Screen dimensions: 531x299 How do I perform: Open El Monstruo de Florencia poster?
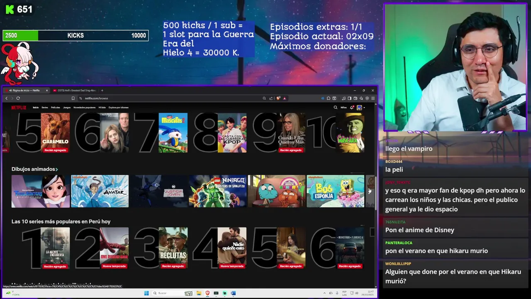tap(350, 248)
